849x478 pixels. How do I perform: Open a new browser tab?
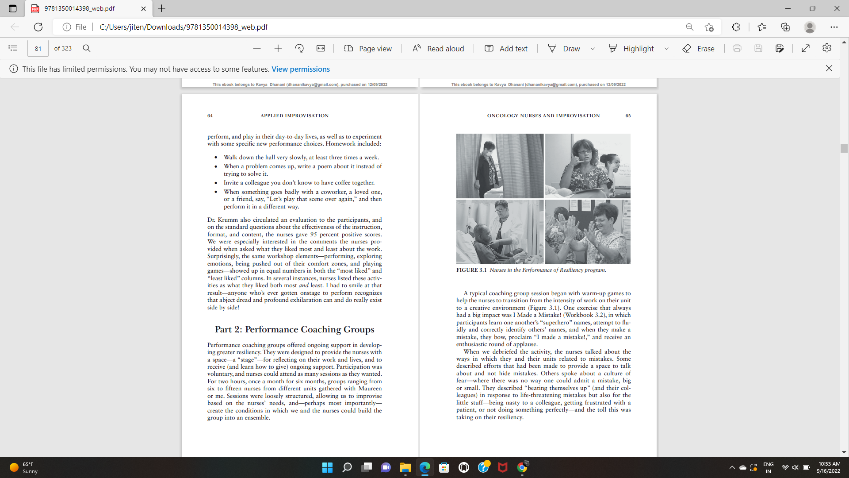(162, 8)
